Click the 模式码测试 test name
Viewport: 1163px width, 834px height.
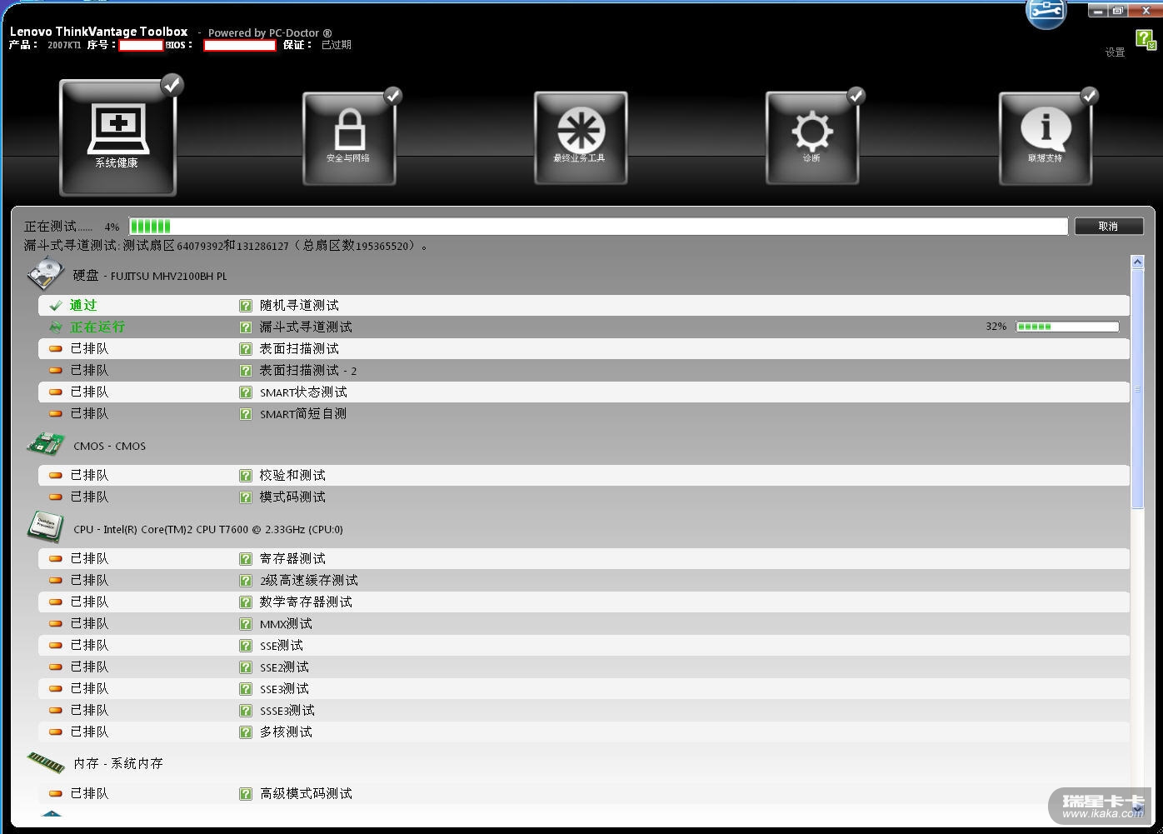click(292, 497)
